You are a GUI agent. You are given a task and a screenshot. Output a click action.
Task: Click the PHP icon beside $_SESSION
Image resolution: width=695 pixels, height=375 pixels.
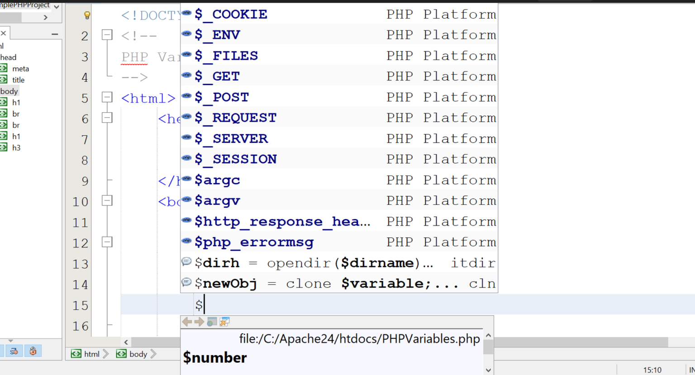186,158
